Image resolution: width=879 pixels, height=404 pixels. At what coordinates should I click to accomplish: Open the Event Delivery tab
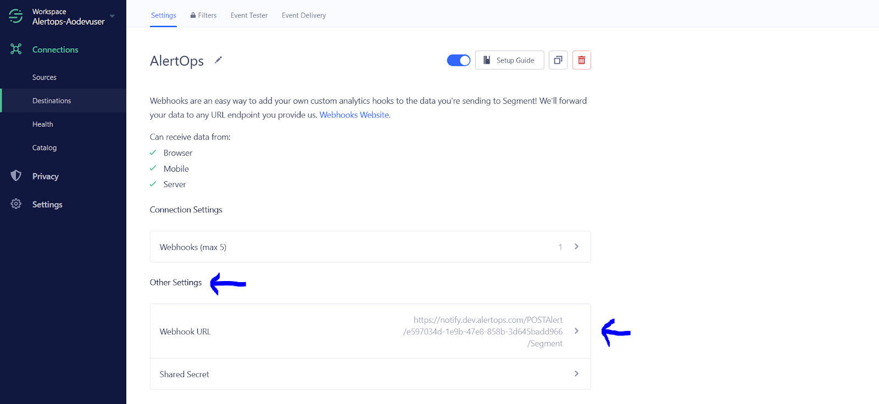coord(303,15)
